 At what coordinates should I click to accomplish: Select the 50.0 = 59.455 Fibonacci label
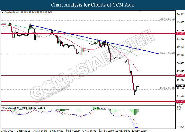click(x=168, y=53)
